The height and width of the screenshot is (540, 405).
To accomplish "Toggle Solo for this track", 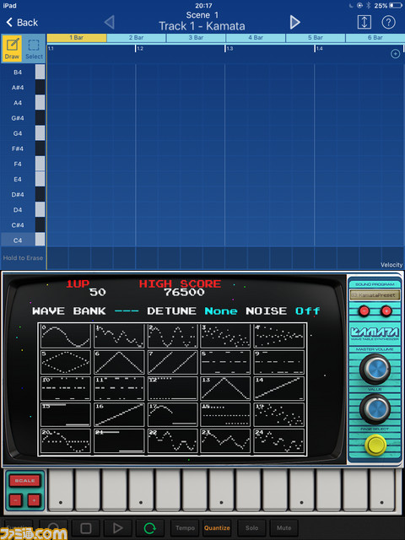I will click(251, 527).
